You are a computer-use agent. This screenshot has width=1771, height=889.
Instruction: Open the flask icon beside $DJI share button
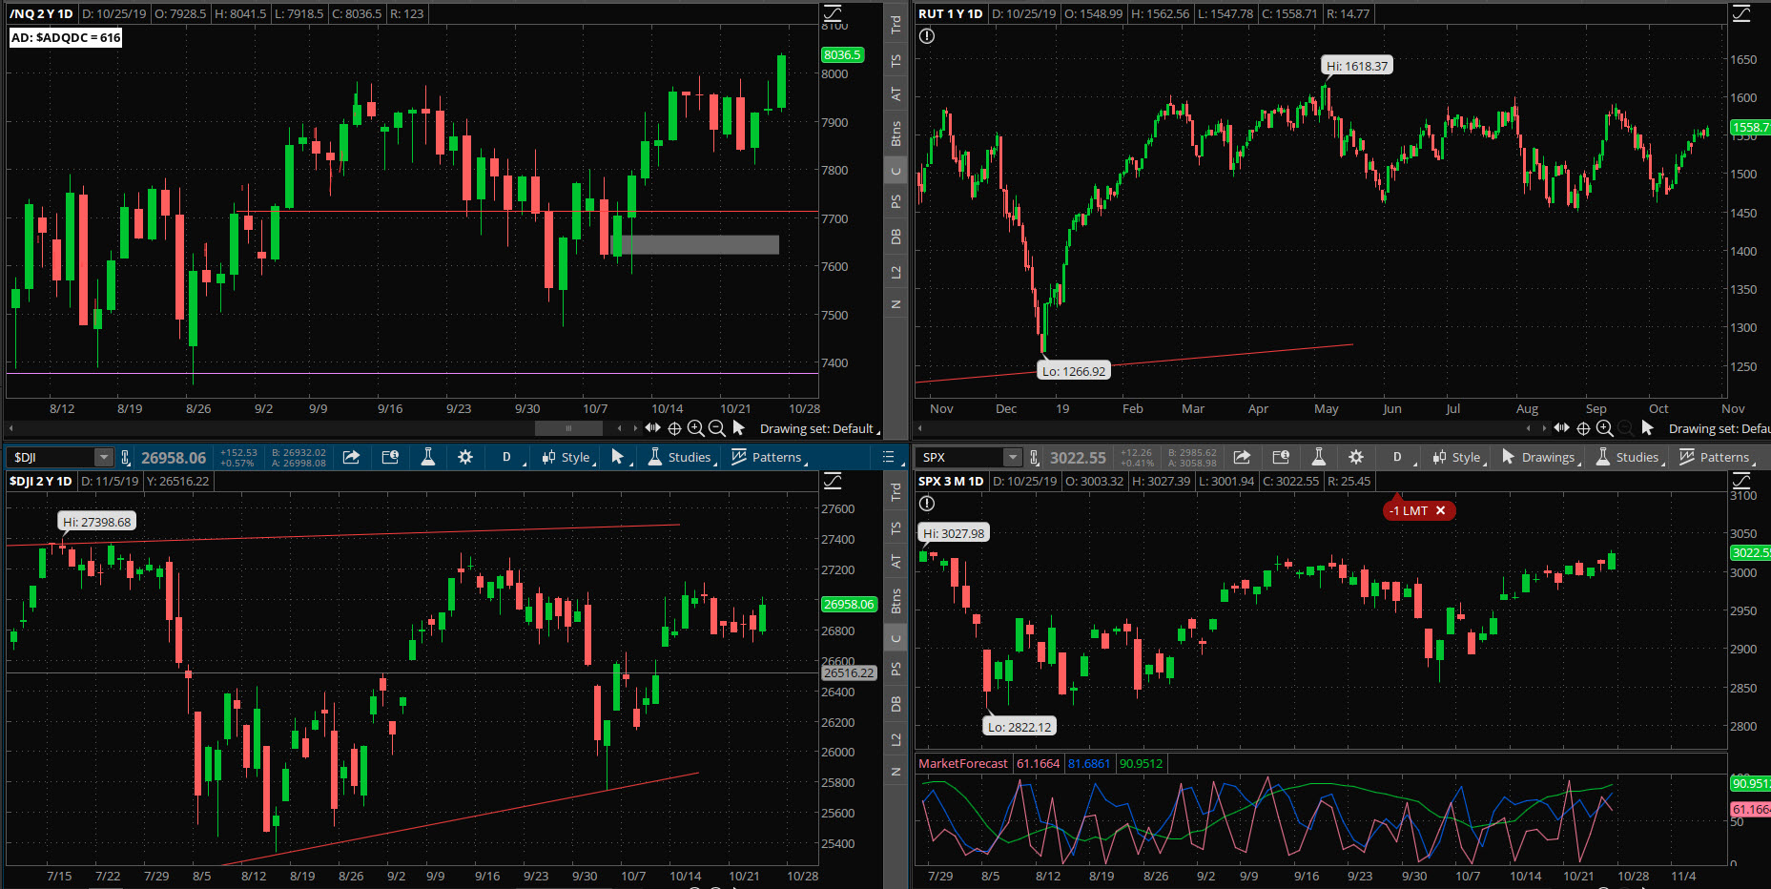pyautogui.click(x=428, y=457)
